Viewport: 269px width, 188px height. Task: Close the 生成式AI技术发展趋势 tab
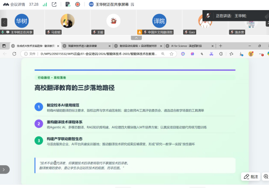pyautogui.click(x=58, y=46)
